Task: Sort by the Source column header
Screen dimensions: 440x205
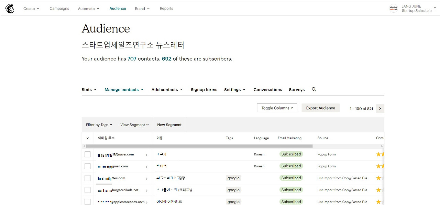Action: pos(323,138)
